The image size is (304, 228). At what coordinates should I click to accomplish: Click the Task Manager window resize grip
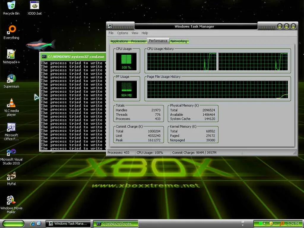(x=295, y=153)
